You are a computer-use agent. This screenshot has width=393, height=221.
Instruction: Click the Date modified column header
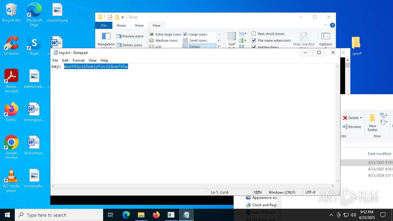[379, 154]
